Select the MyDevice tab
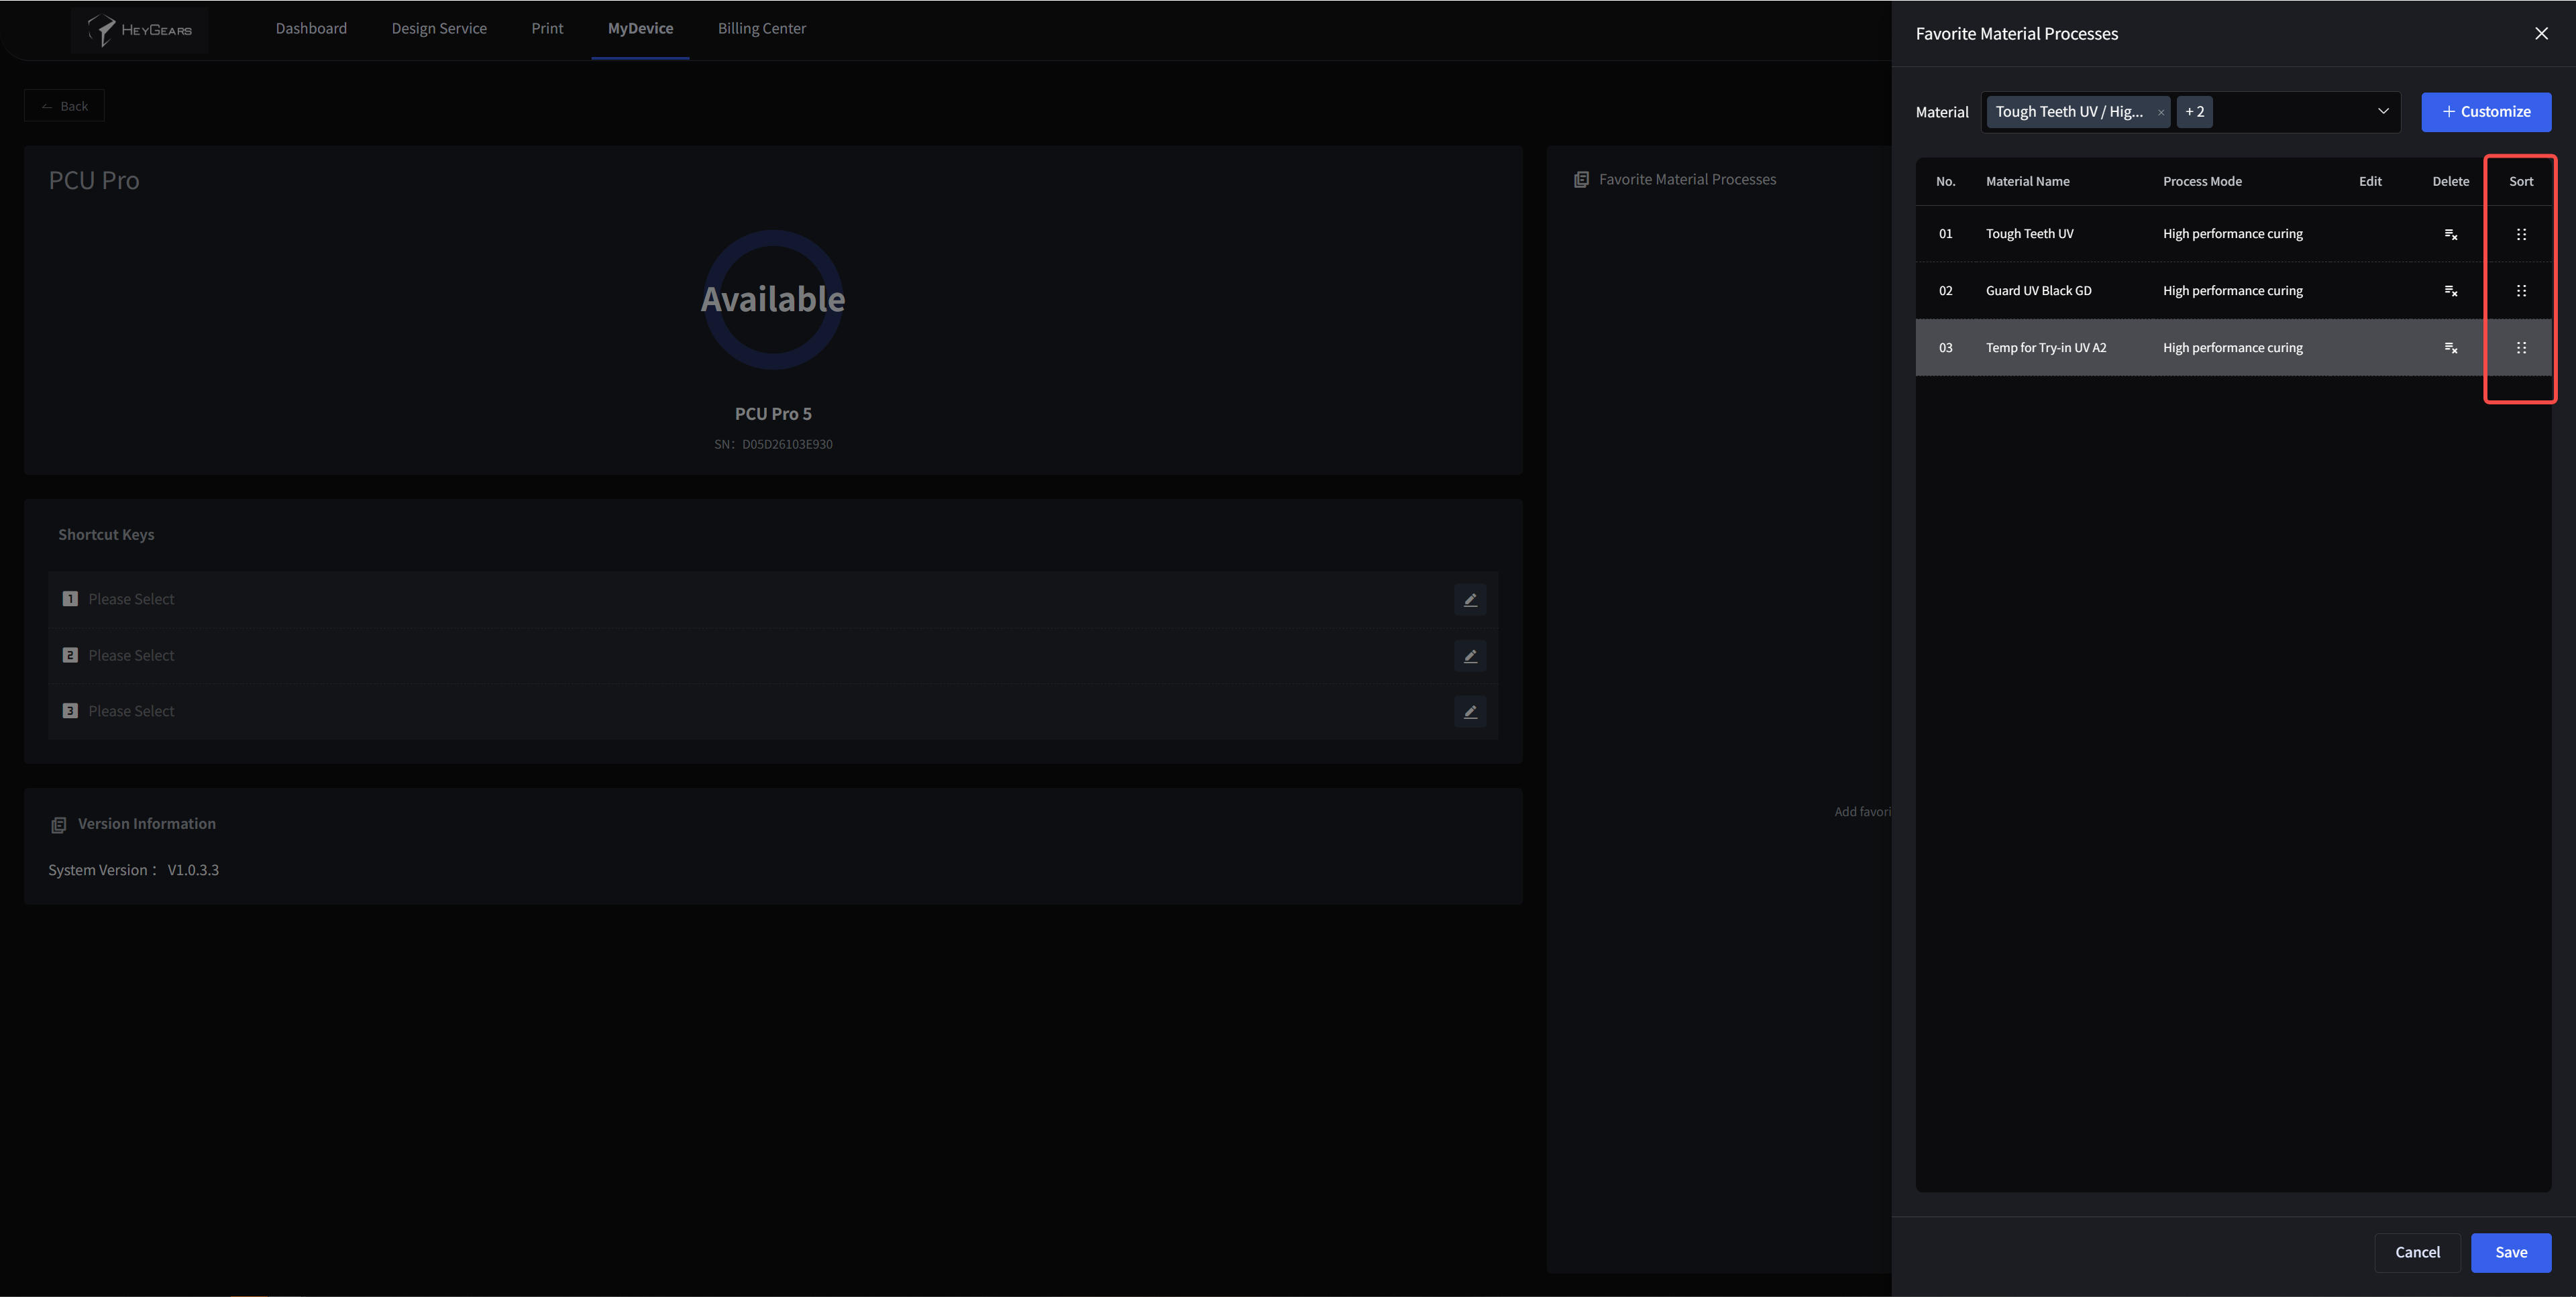2576x1297 pixels. click(x=640, y=29)
